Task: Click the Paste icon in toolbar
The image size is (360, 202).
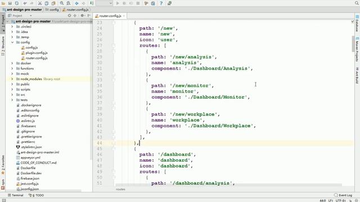Action: (x=53, y=3)
